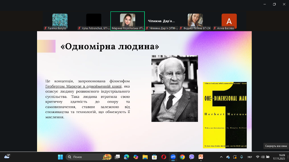Screen dimensions: 289x162
Task: Open Microsoft Store from the taskbar
Action: click(x=154, y=157)
